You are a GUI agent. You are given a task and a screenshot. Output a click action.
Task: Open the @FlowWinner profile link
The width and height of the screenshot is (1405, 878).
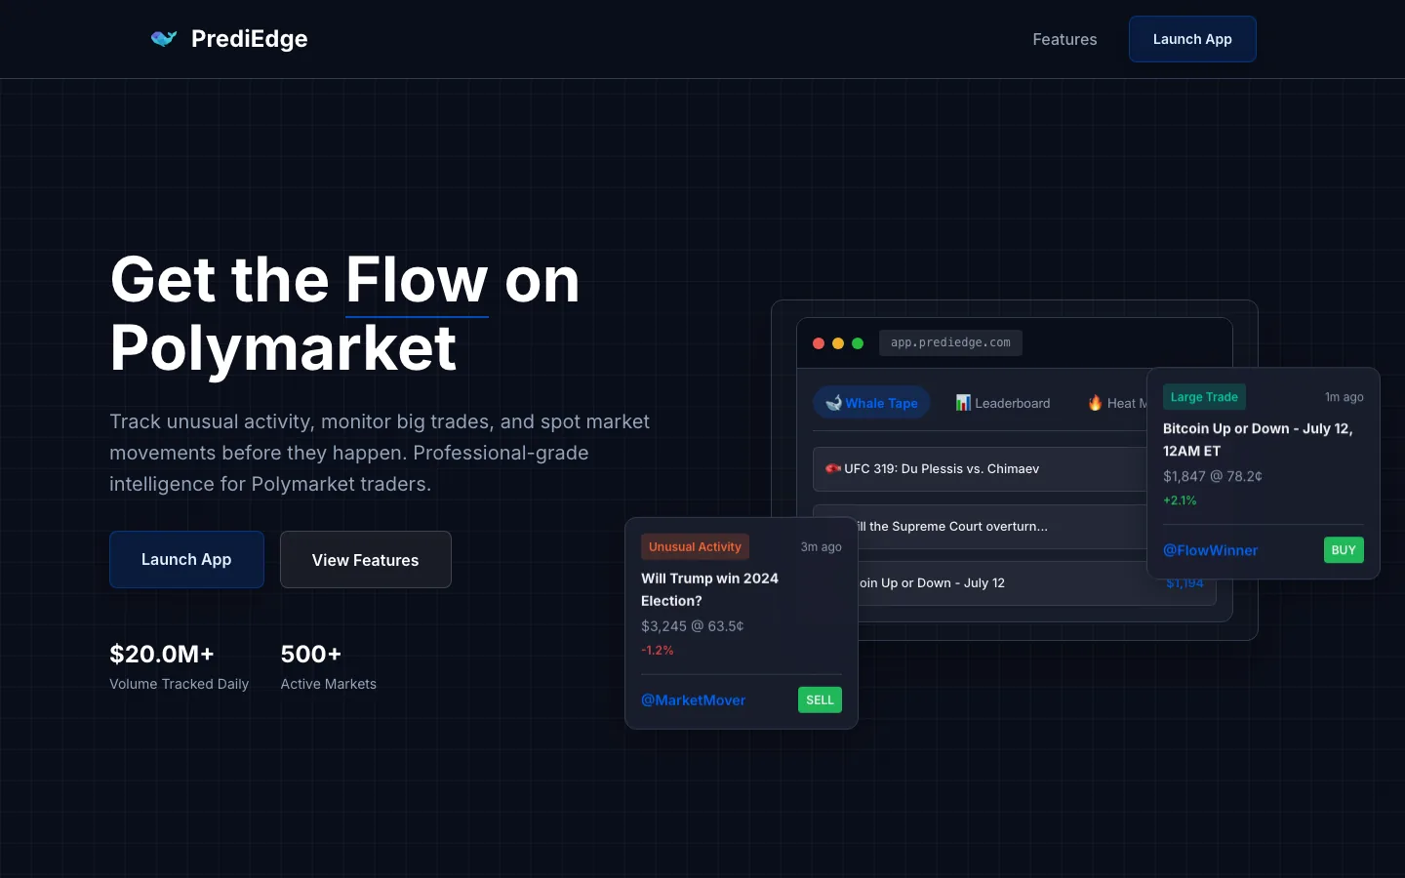(x=1210, y=550)
